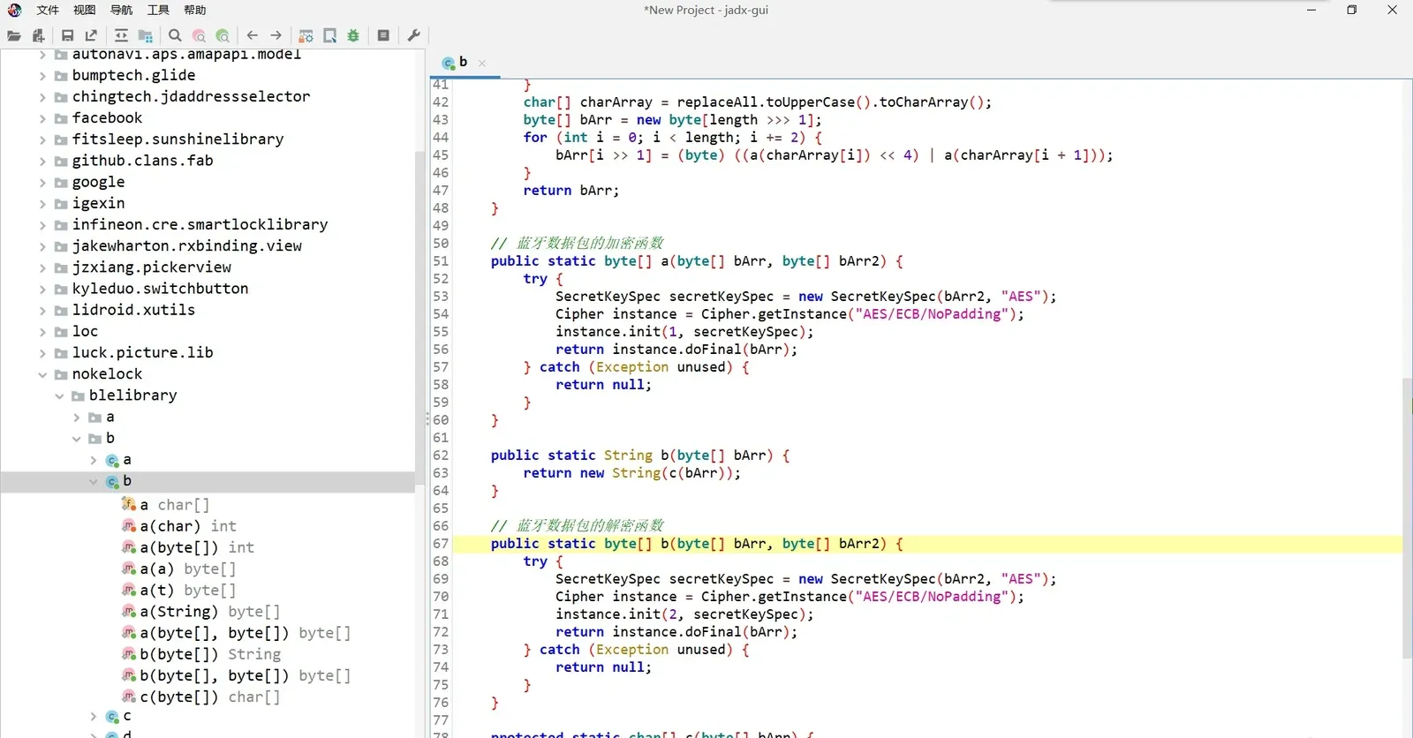Click the sync with editor icon
The height and width of the screenshot is (738, 1413).
[x=121, y=36]
